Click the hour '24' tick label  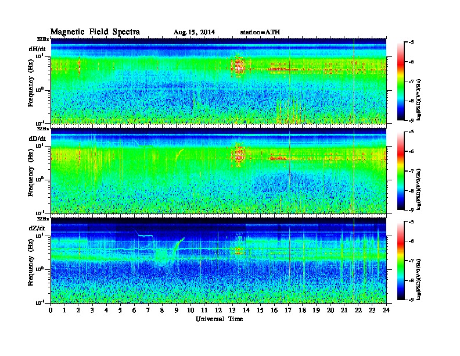tap(386, 310)
